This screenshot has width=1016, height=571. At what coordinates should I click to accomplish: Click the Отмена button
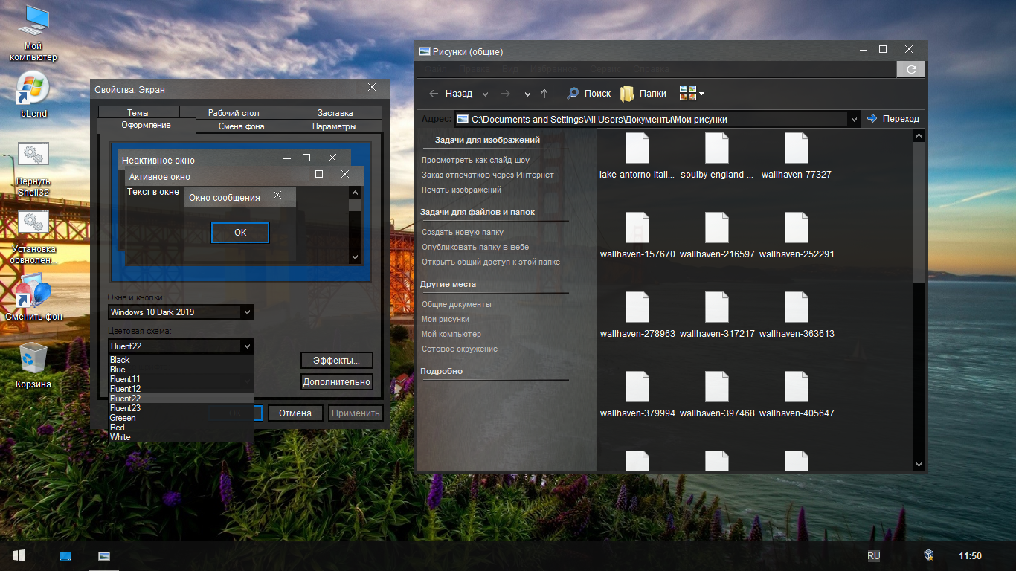pos(295,413)
